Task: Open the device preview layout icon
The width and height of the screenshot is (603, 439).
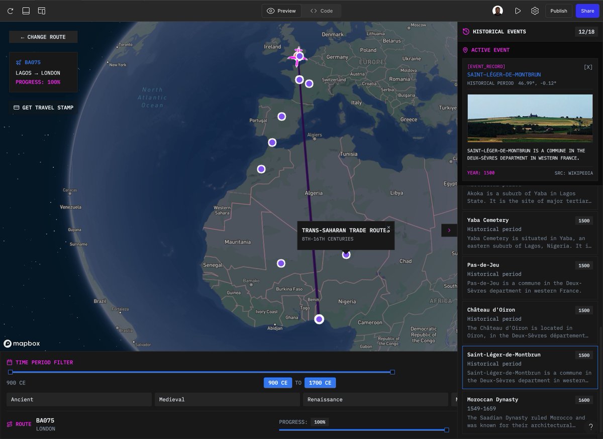Action: (x=42, y=11)
